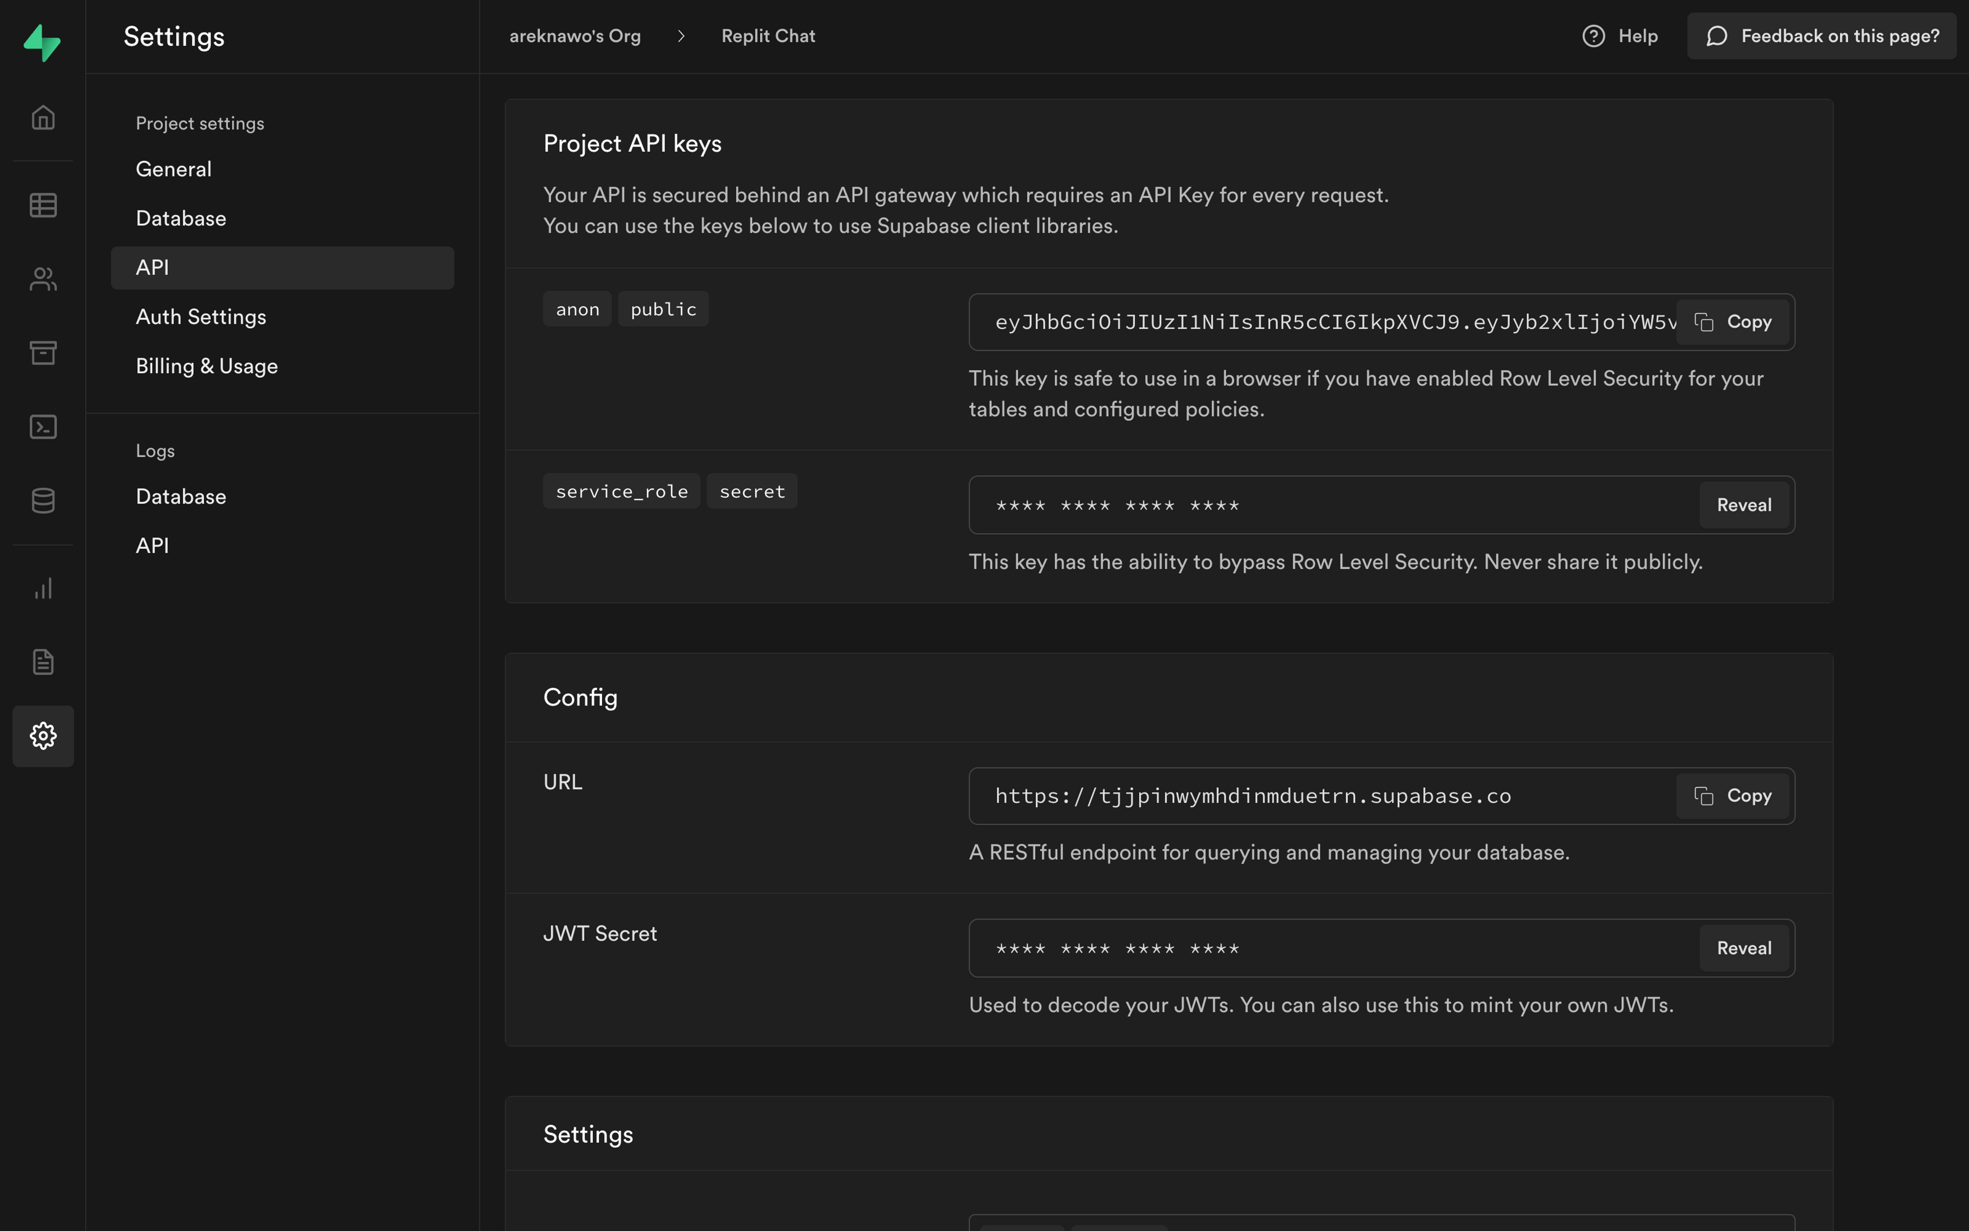The width and height of the screenshot is (1969, 1231).
Task: Click the Settings gear icon
Action: tap(43, 736)
